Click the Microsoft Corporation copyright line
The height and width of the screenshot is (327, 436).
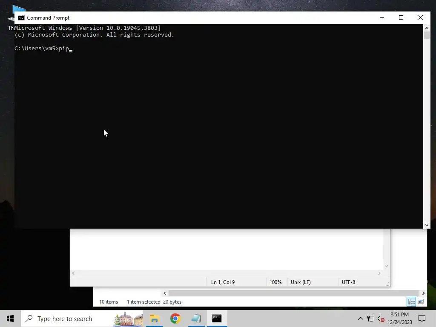tap(94, 35)
